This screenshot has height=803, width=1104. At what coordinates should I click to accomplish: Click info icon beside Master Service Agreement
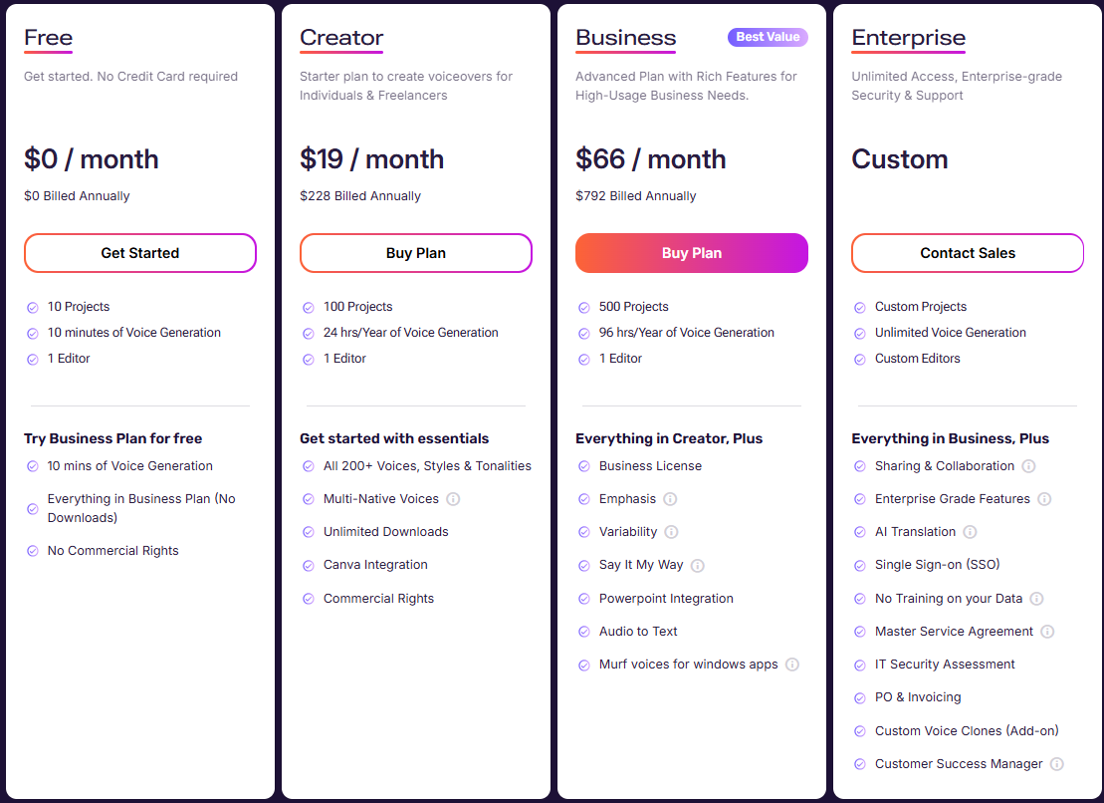[x=1047, y=631]
